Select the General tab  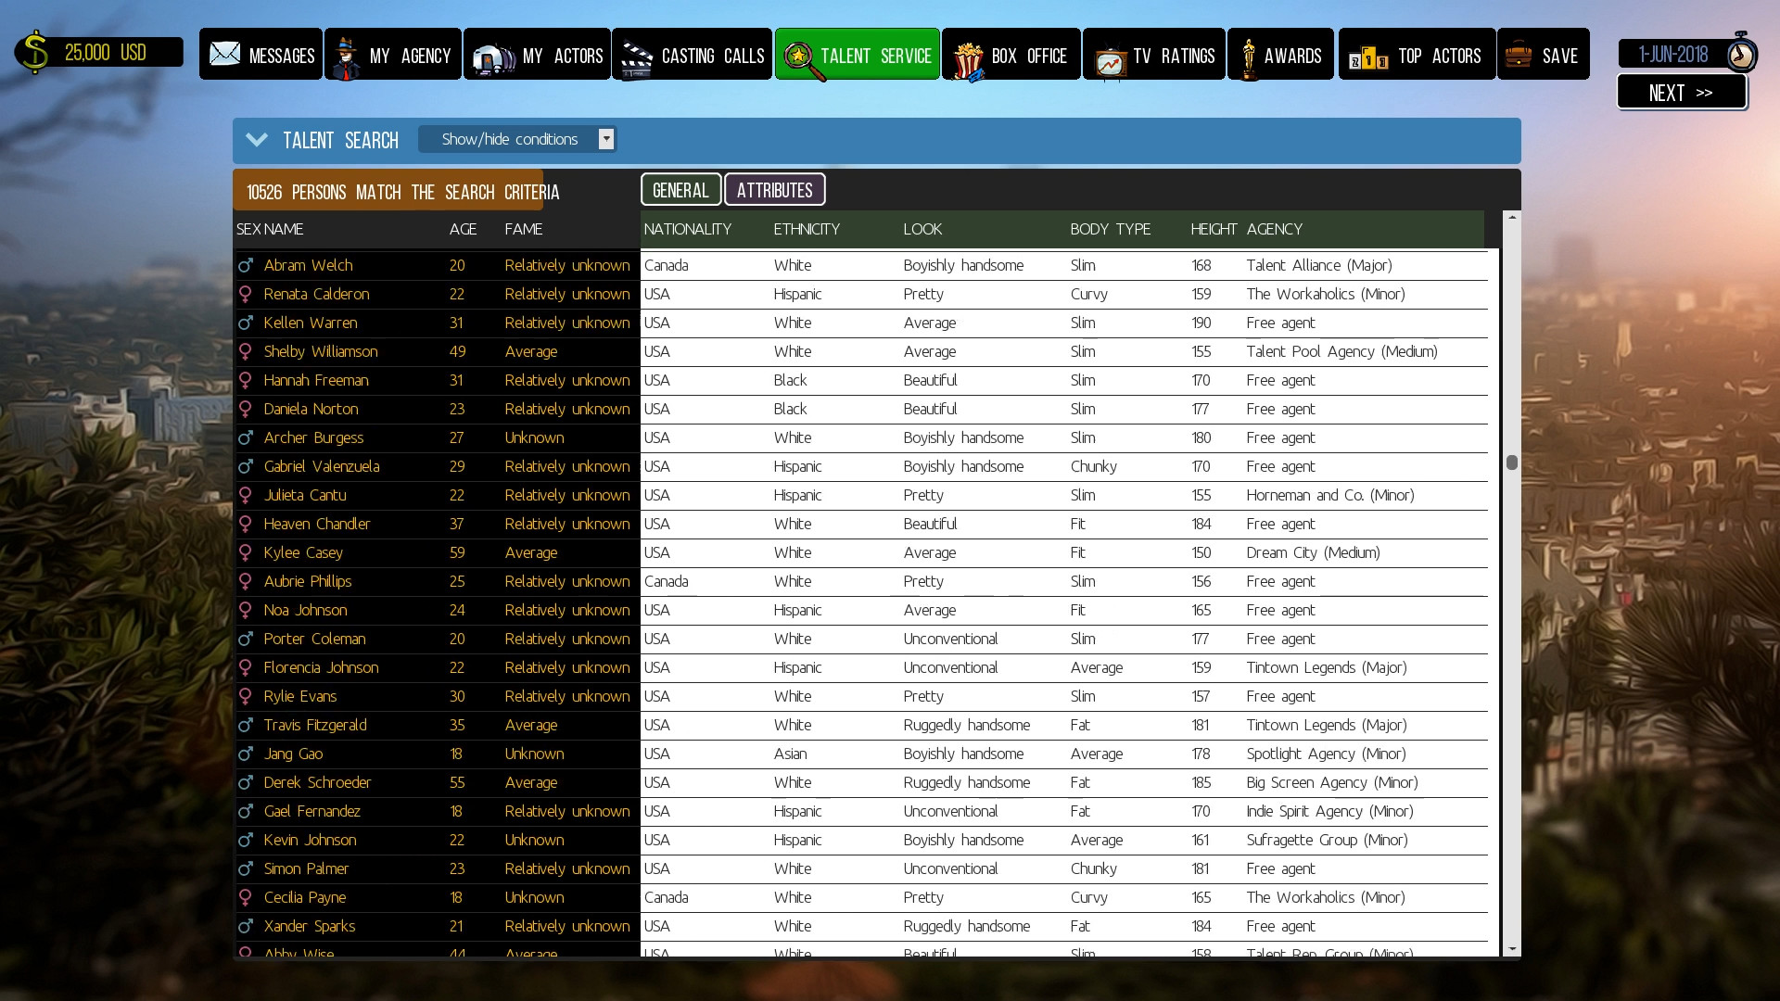pos(680,190)
